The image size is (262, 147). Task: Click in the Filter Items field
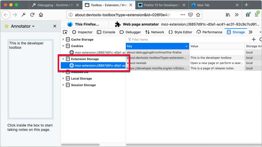[x=187, y=39]
